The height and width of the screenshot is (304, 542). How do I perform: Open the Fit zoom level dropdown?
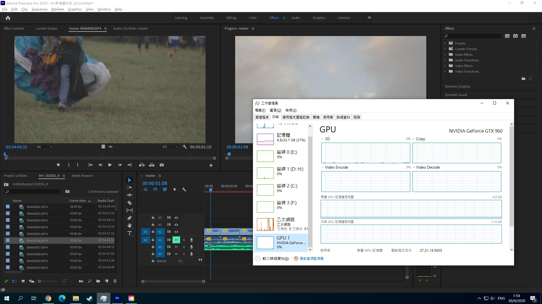pos(44,147)
